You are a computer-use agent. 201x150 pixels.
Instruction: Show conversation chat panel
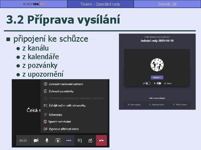(80, 141)
